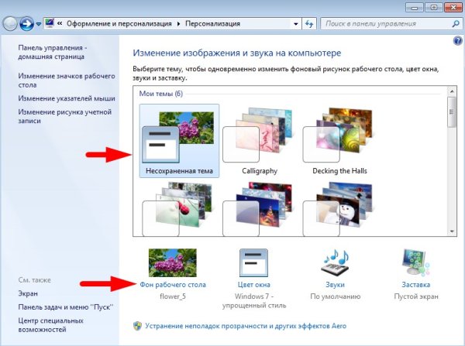
Task: Open the Фон рабочего стола link
Action: pyautogui.click(x=173, y=285)
